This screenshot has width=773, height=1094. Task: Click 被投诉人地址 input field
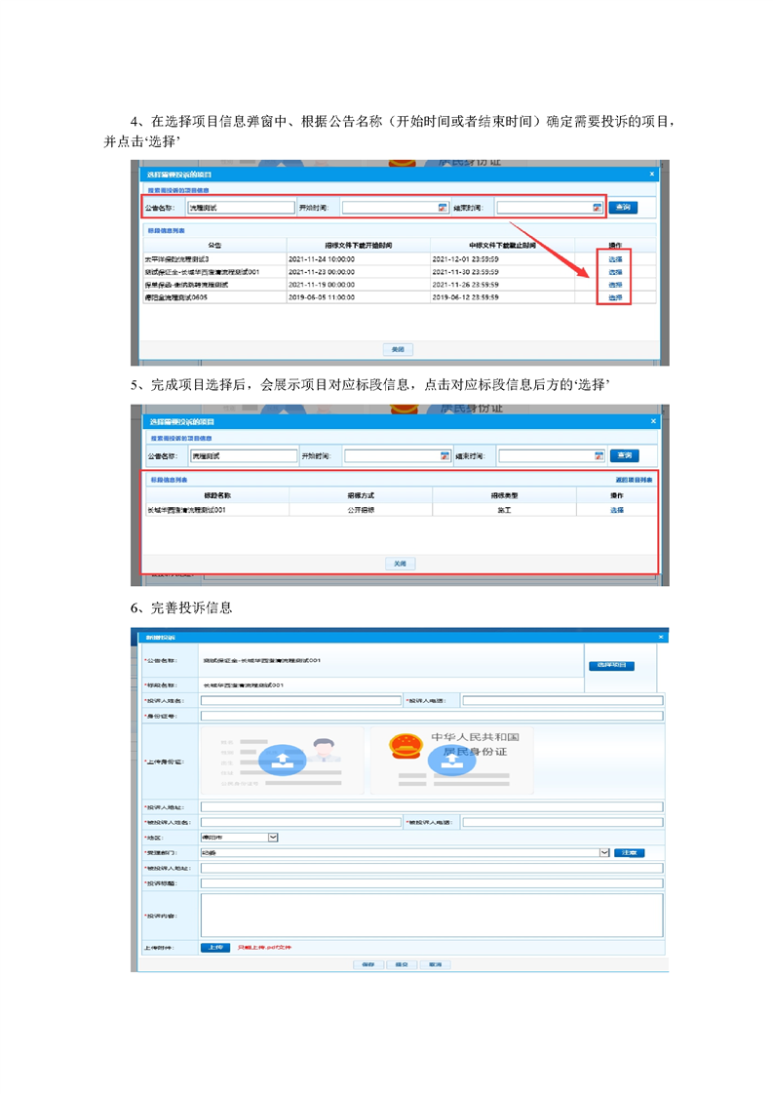click(432, 868)
